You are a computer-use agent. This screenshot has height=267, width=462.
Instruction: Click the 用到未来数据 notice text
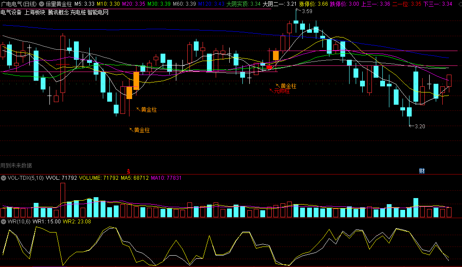coord(16,166)
